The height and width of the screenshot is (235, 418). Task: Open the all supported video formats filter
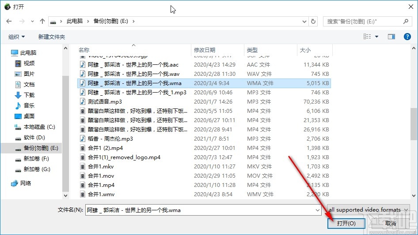(x=368, y=210)
